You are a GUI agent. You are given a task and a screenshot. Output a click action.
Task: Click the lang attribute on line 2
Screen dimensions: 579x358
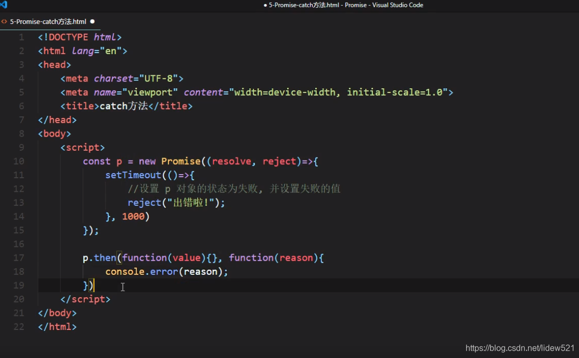[x=83, y=51]
